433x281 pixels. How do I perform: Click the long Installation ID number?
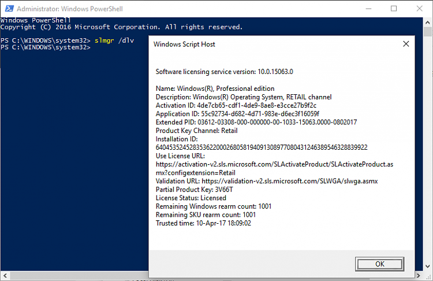coord(262,147)
